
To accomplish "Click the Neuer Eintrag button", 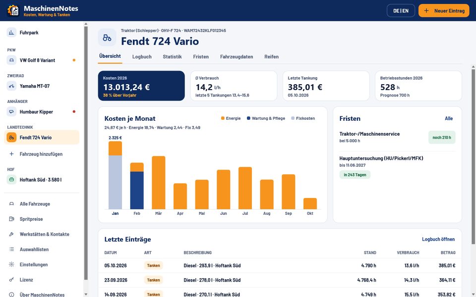I will point(444,10).
